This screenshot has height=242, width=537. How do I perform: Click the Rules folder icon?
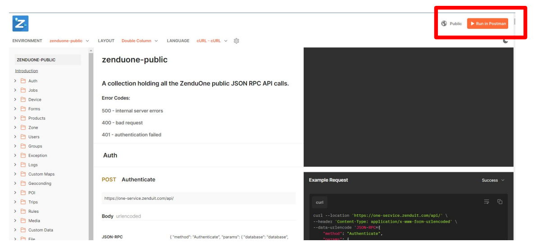tap(23, 211)
